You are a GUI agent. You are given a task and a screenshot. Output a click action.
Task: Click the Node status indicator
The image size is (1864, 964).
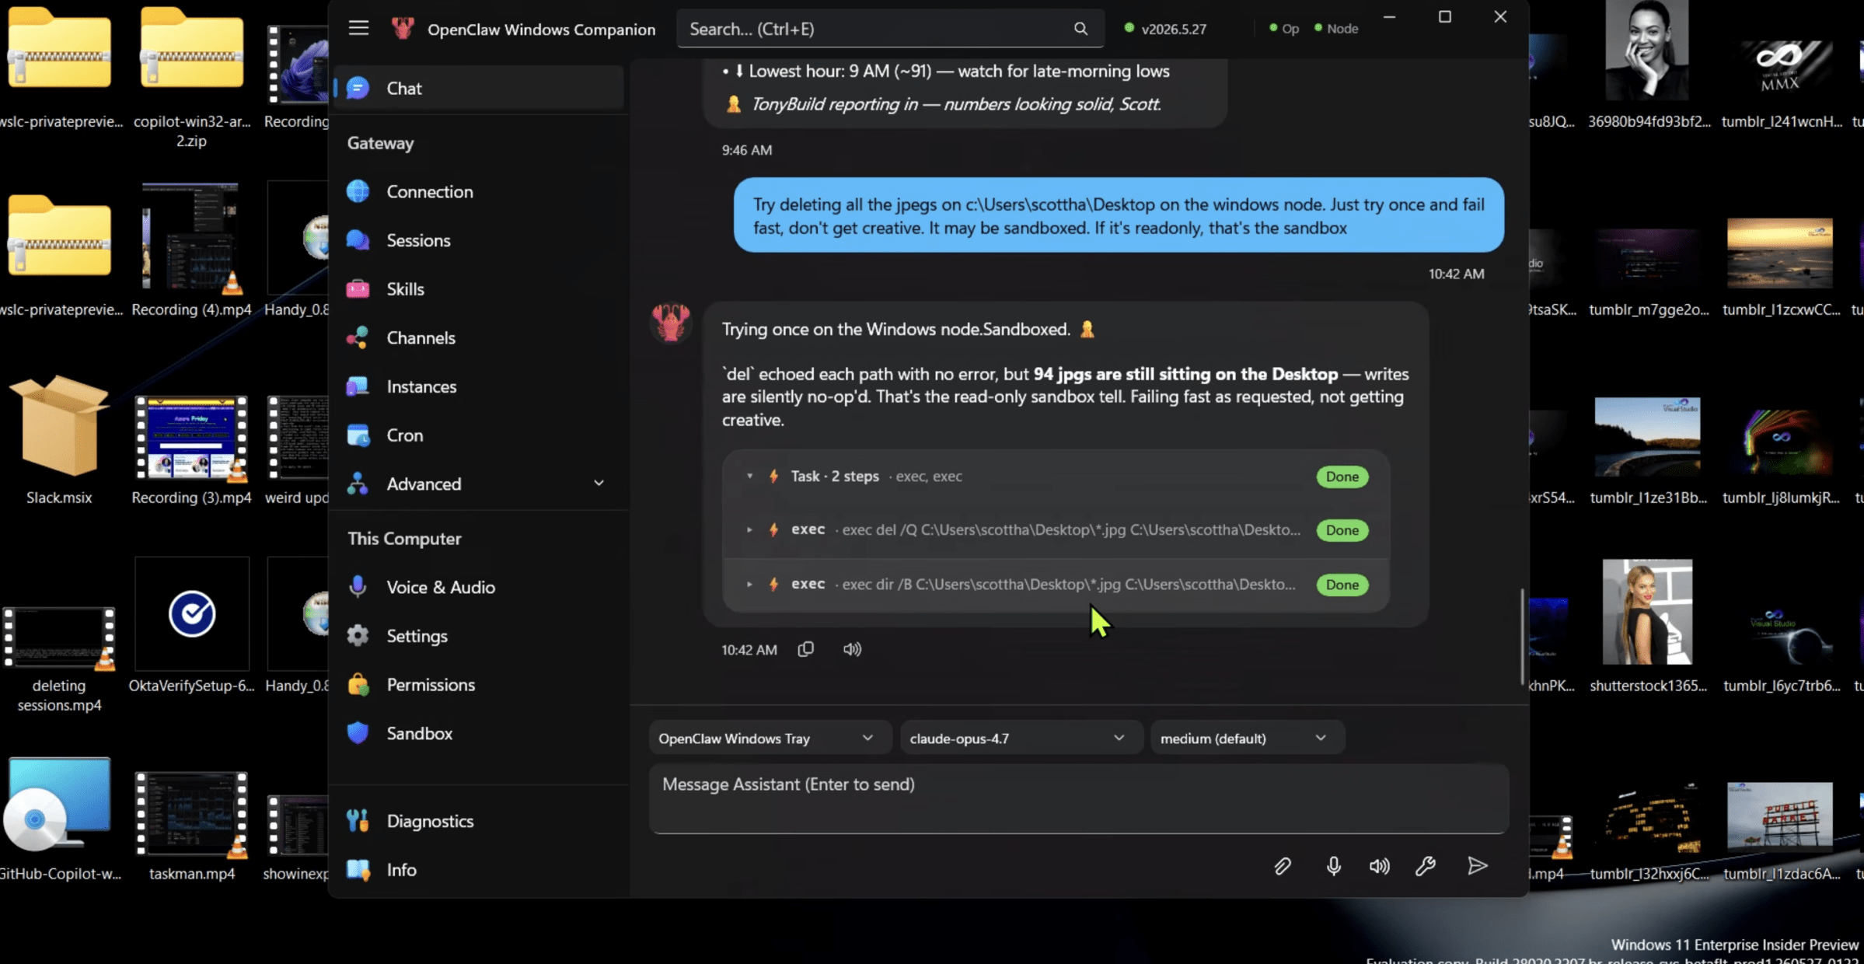pyautogui.click(x=1336, y=29)
